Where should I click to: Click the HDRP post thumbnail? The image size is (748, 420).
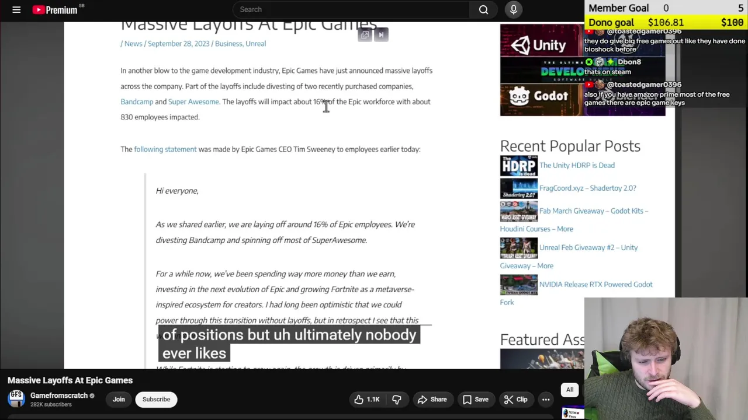point(518,166)
